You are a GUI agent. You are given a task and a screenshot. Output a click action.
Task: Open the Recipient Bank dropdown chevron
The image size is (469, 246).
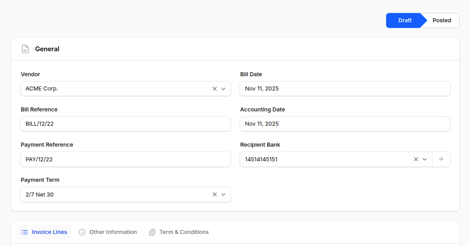click(x=425, y=159)
